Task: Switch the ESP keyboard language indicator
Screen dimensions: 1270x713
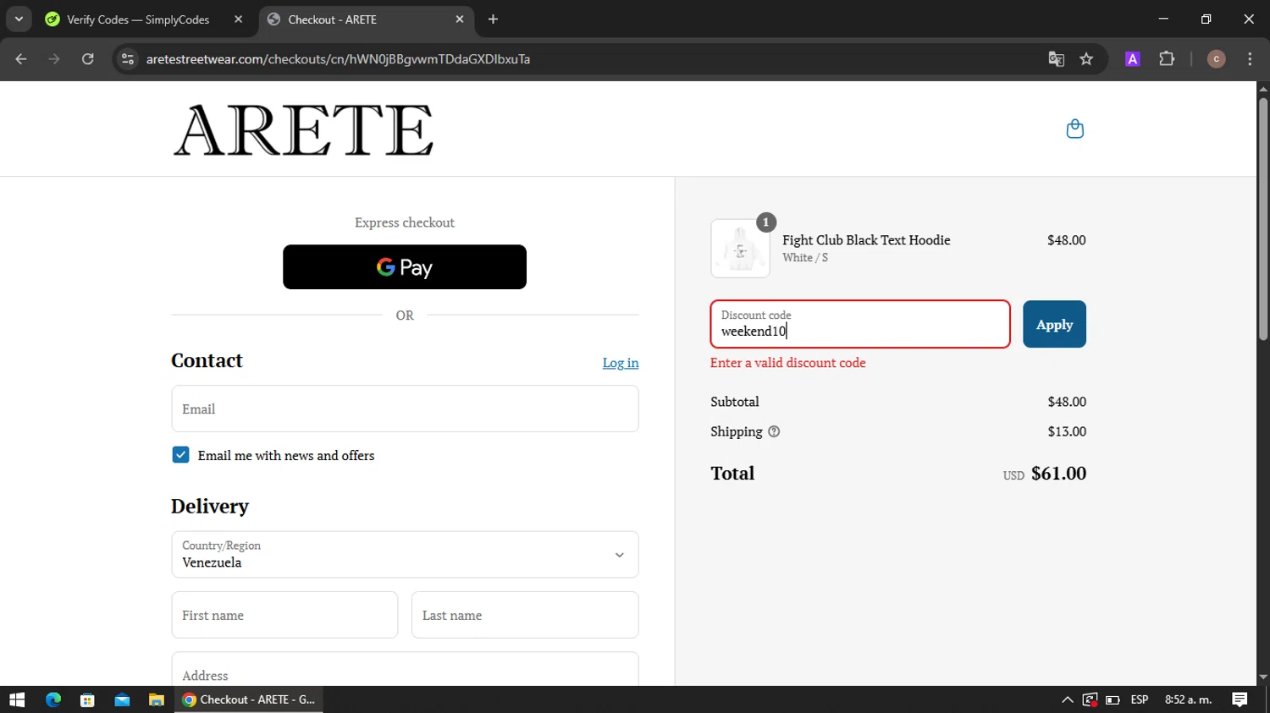Action: pos(1140,699)
